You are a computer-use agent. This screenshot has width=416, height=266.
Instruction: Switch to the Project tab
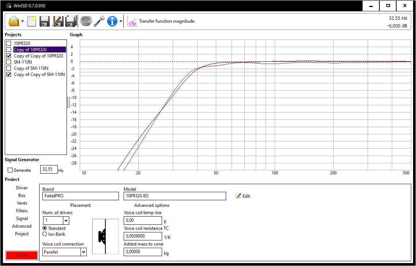22,234
